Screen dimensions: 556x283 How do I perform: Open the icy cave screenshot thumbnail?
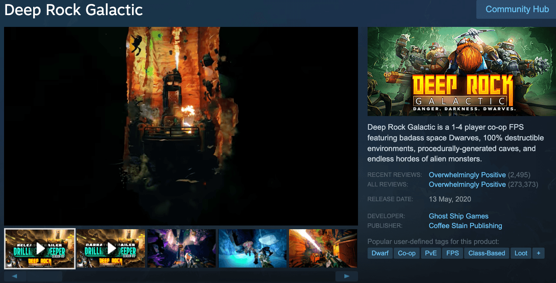pyautogui.click(x=252, y=248)
